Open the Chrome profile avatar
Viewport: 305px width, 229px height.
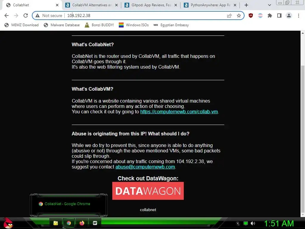(x=289, y=16)
